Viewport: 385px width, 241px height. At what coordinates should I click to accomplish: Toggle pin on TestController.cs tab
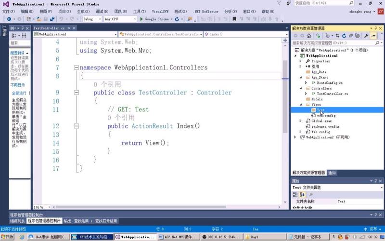pos(69,28)
